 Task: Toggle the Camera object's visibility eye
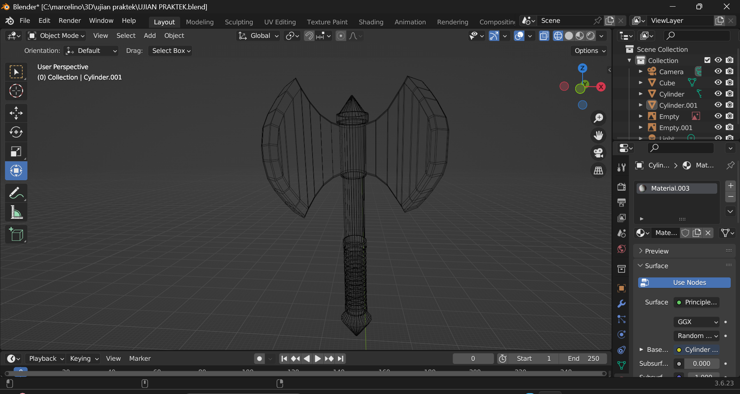click(x=718, y=71)
